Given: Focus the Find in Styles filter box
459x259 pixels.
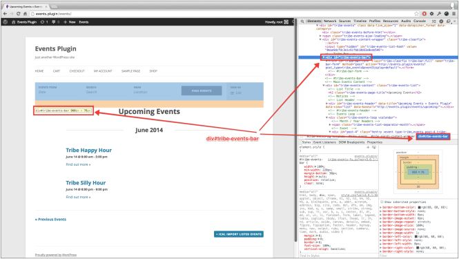Looking at the screenshot, I should pos(338,256).
